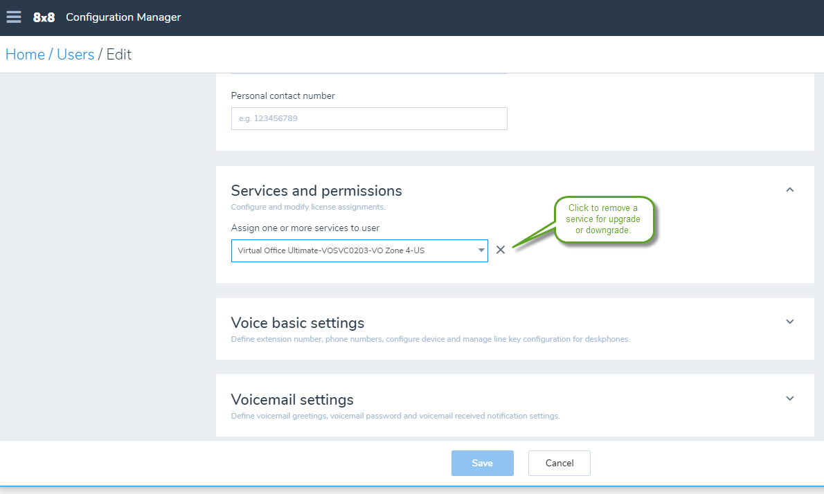Screen dimensions: 824x494
Task: Click the Save button
Action: [483, 463]
